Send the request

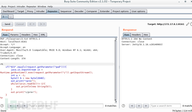pos(7,24)
